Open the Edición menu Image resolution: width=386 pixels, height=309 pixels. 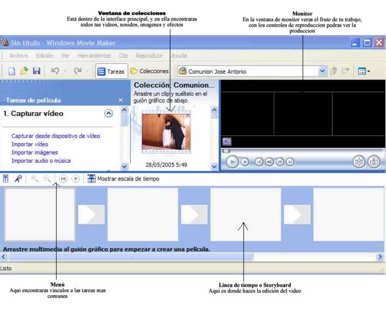[45, 56]
